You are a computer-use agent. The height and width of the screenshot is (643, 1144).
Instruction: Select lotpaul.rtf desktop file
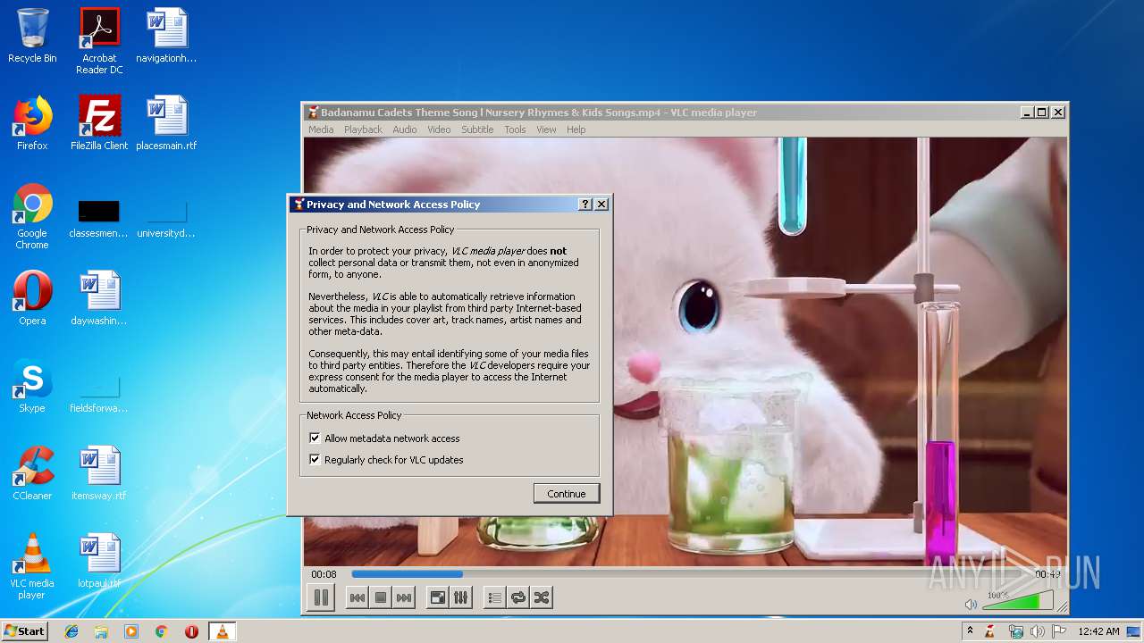[99, 561]
